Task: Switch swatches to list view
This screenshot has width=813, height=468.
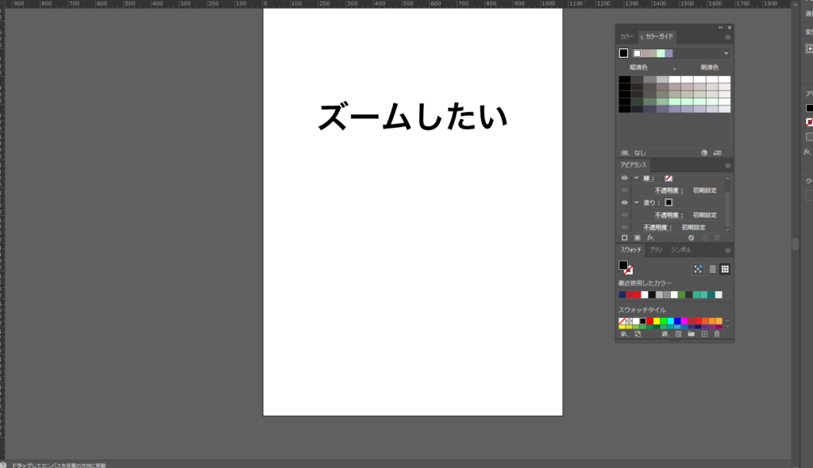Action: [x=712, y=269]
